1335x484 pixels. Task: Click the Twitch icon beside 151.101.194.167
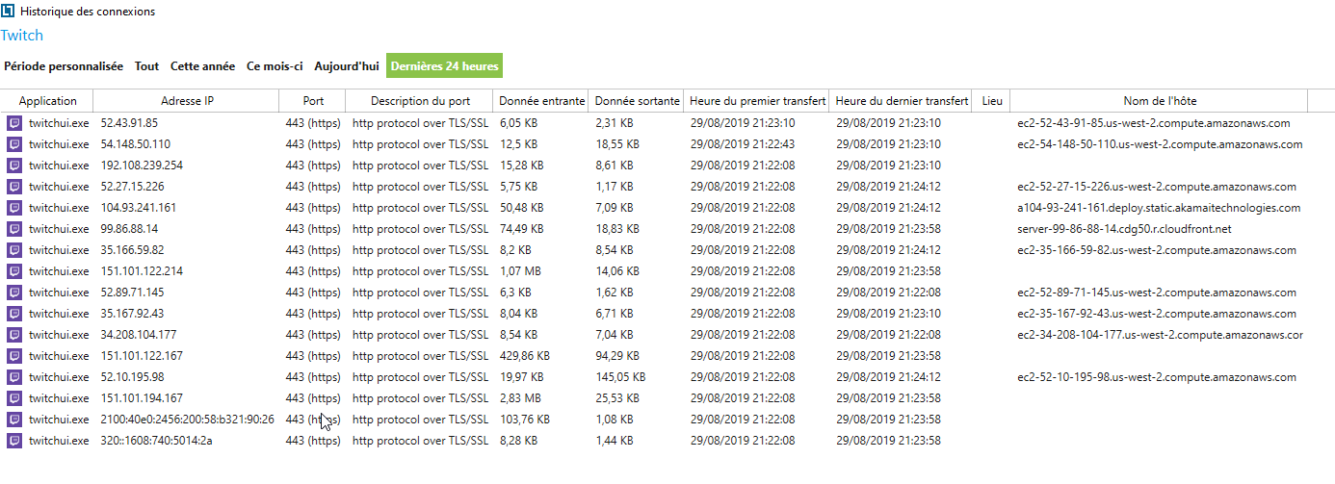coord(13,398)
